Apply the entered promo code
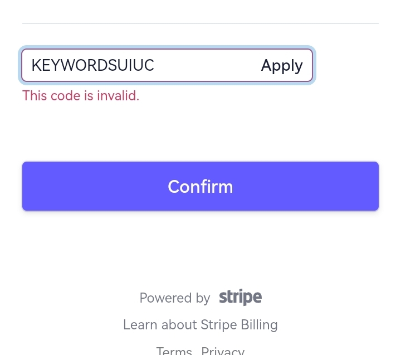 click(x=282, y=65)
